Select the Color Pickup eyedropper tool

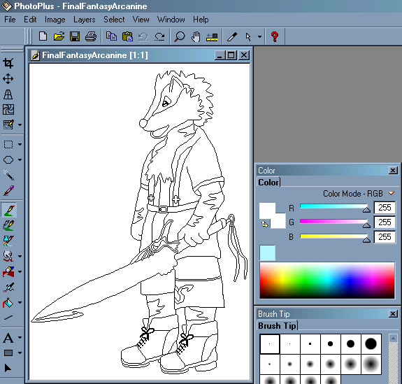tap(8, 190)
